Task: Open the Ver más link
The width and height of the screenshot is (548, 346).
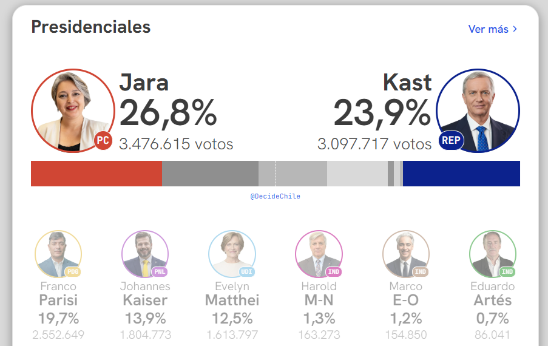Action: pos(488,29)
